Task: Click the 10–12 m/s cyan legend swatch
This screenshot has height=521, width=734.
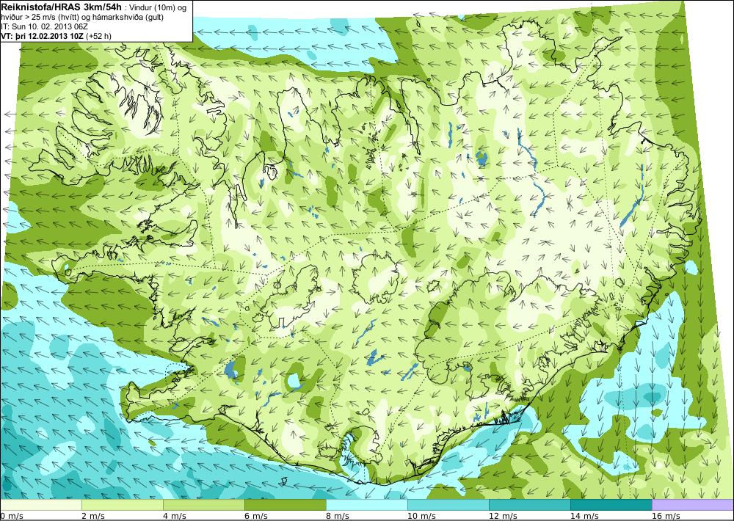Action: click(x=448, y=505)
